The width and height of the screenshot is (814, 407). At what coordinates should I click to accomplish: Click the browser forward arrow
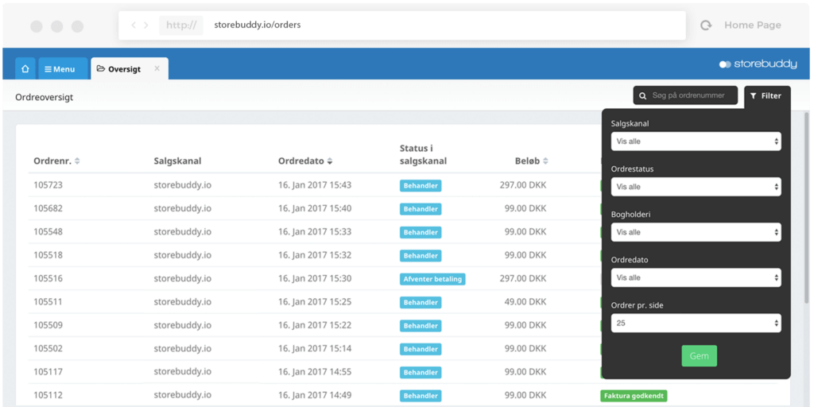(146, 25)
